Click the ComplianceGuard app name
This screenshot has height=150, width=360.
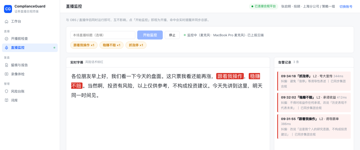[30, 6]
